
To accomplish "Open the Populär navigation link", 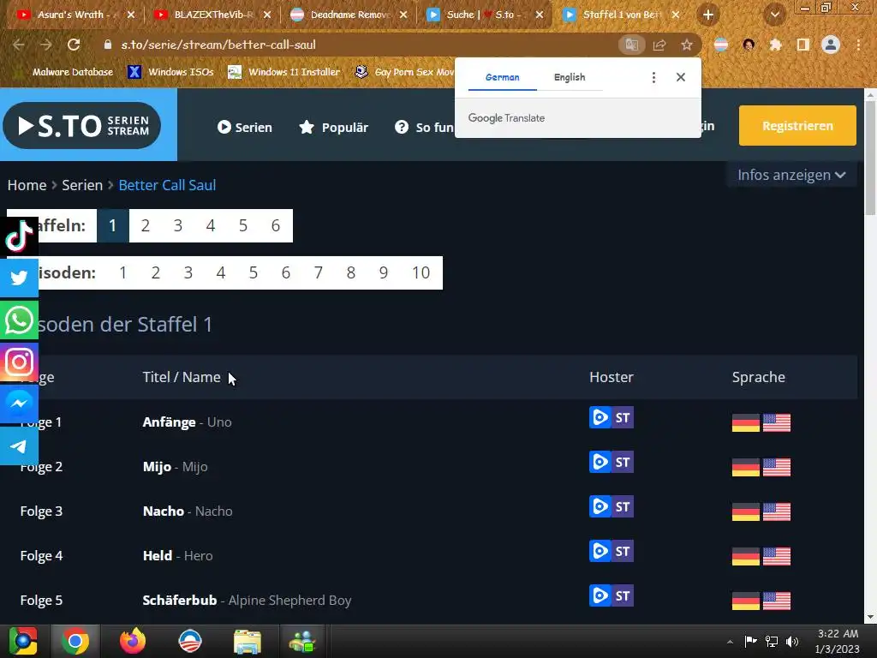I will [333, 127].
